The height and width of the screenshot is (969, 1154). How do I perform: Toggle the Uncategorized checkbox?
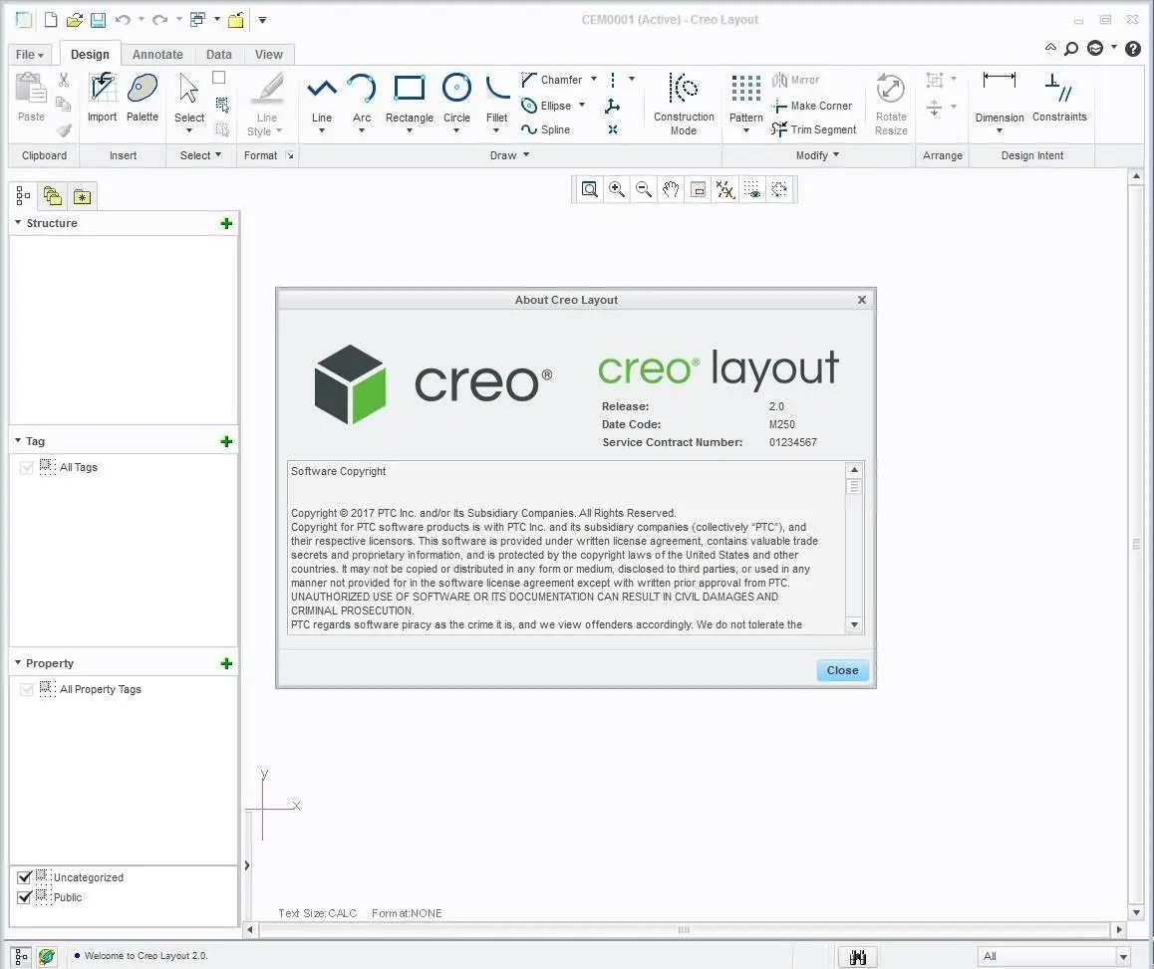pyautogui.click(x=24, y=877)
